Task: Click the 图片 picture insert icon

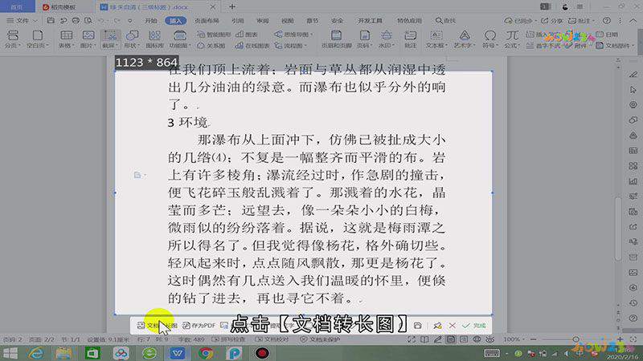Action: 88,39
